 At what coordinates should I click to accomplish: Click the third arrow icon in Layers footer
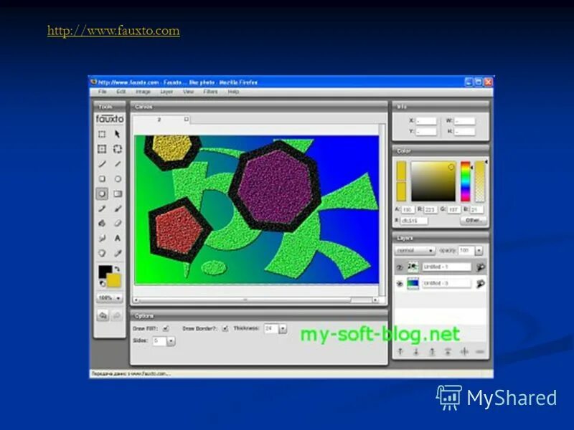coord(432,352)
